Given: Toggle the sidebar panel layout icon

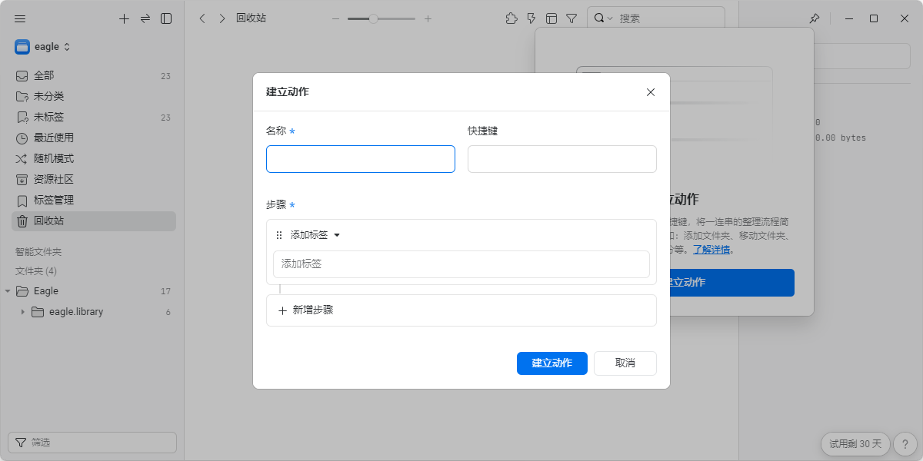Looking at the screenshot, I should point(166,18).
